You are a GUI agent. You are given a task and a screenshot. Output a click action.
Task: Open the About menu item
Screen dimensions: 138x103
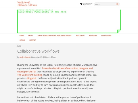30,36
